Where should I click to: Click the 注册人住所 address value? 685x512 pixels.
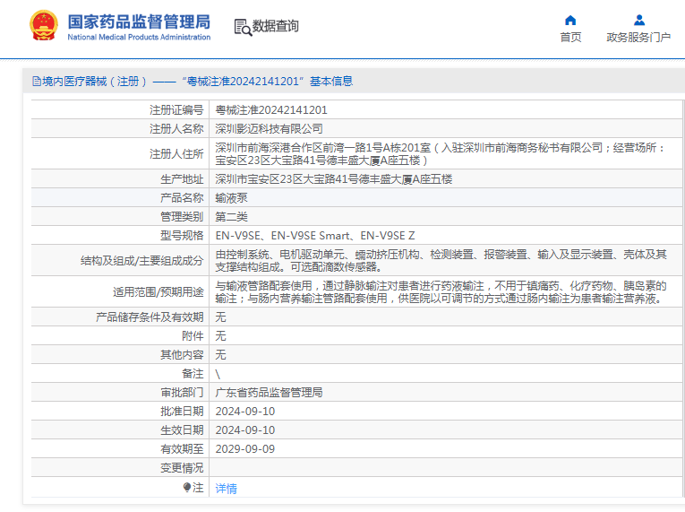pos(441,154)
